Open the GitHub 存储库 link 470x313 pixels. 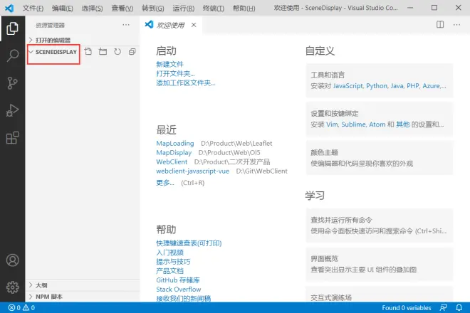pos(178,280)
